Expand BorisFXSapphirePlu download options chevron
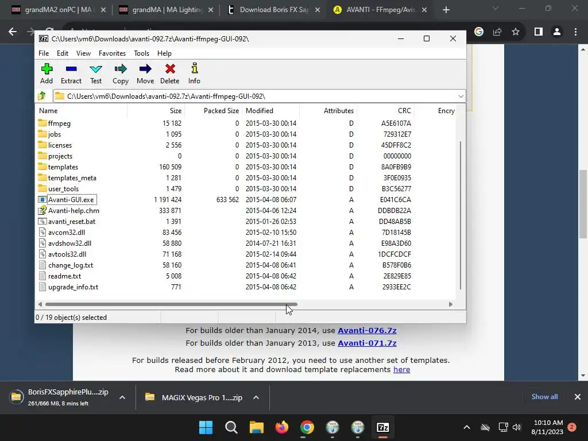Screen dimensions: 588x441 (x=122, y=397)
